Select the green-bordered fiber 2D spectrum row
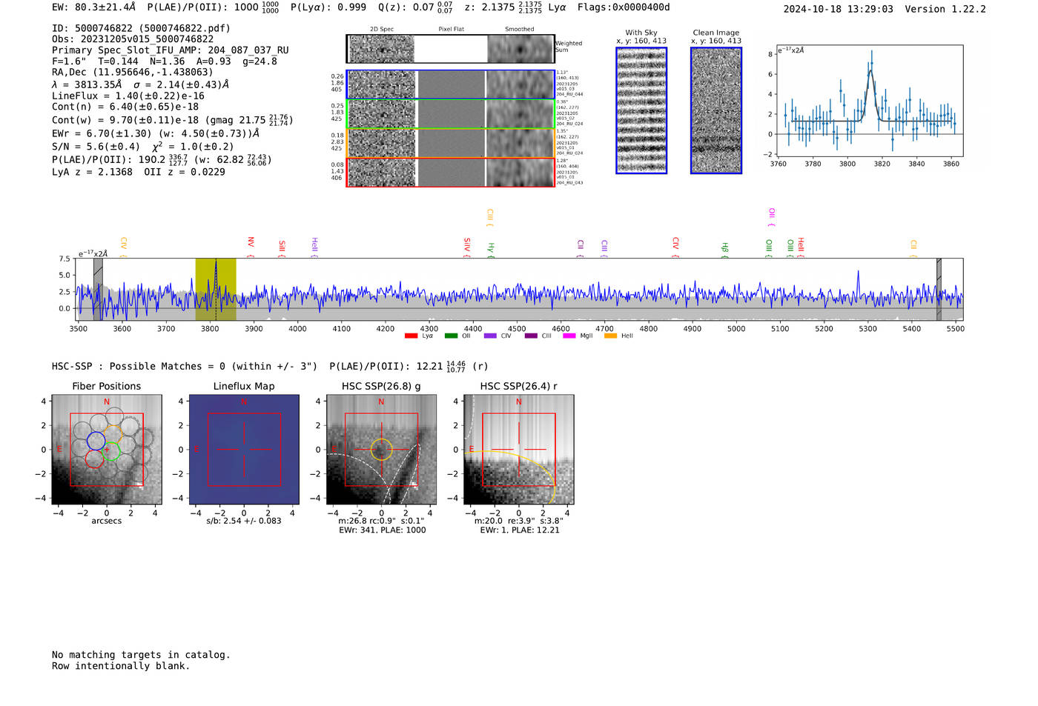Image resolution: width=1038 pixels, height=706 pixels. pyautogui.click(x=451, y=114)
